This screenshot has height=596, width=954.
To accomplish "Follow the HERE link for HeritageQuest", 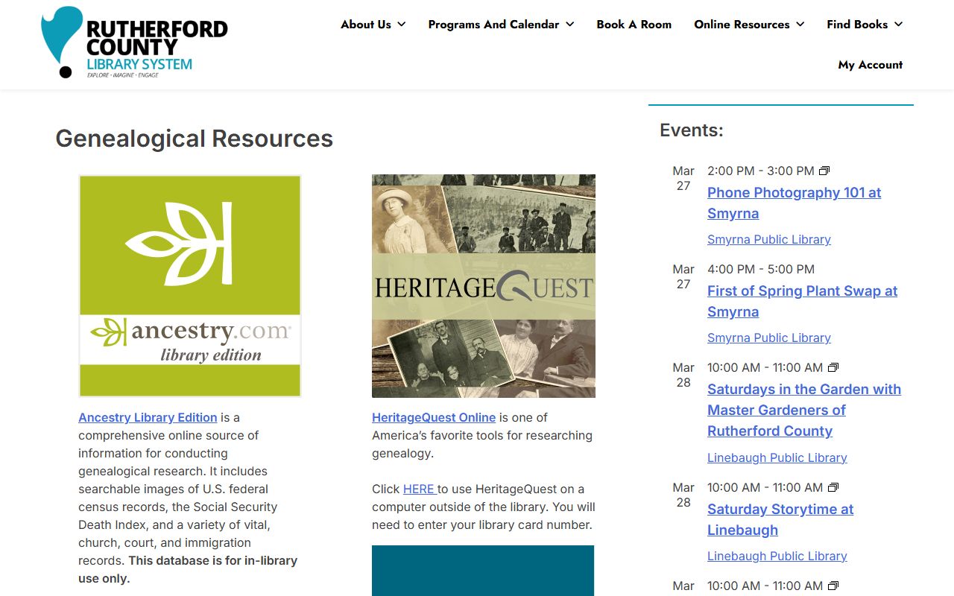I will (x=419, y=489).
